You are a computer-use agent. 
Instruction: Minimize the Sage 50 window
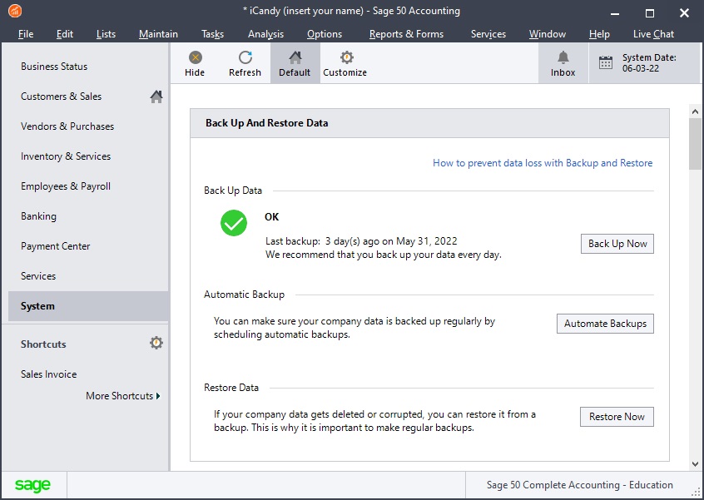(615, 13)
